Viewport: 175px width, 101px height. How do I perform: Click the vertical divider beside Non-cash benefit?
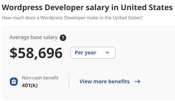coord(69,81)
